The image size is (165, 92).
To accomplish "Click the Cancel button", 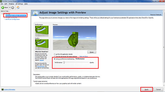I will click(158, 89).
